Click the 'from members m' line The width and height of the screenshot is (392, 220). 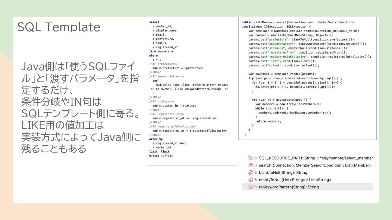[x=161, y=51]
